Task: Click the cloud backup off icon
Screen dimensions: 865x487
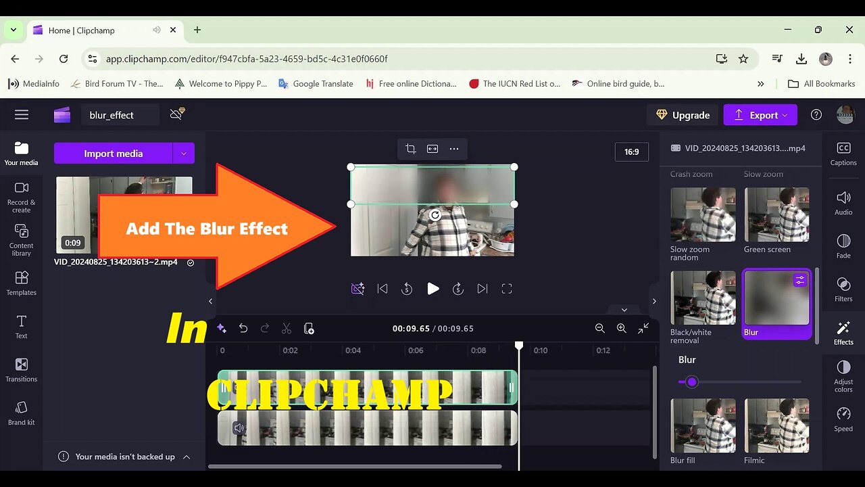Action: 177,114
